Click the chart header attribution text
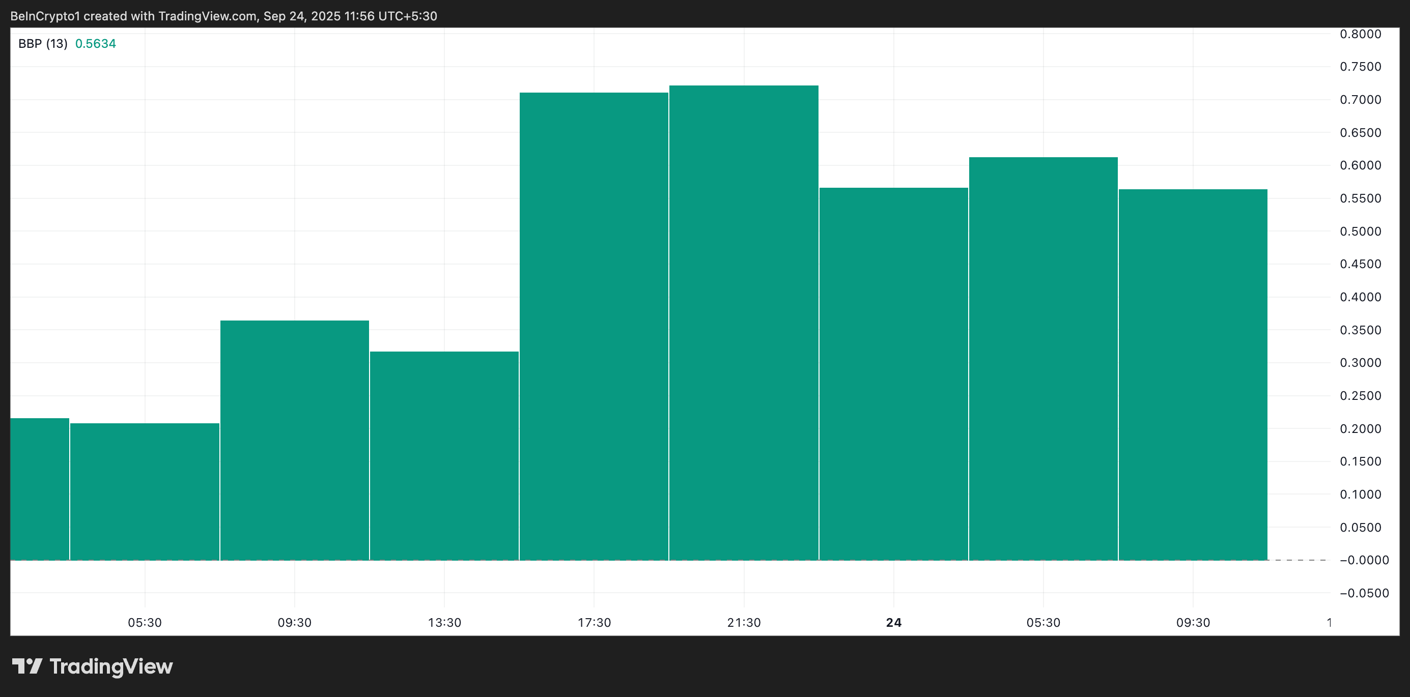Image resolution: width=1410 pixels, height=697 pixels. click(x=223, y=16)
